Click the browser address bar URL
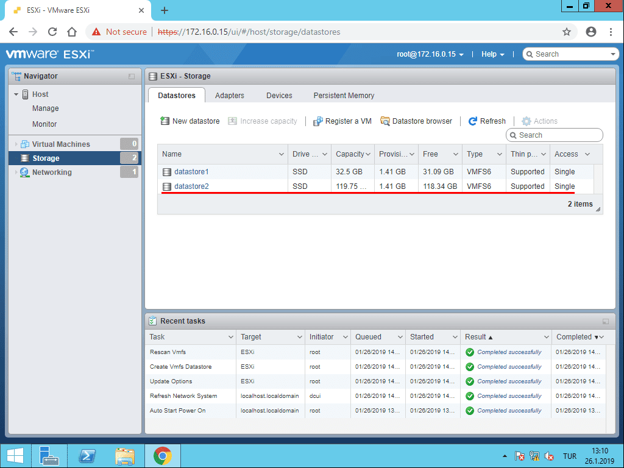624x468 pixels. pyautogui.click(x=249, y=32)
